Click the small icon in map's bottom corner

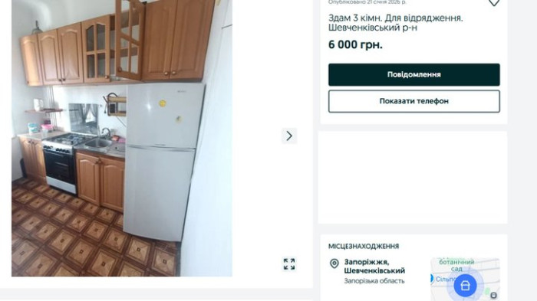click(493, 295)
